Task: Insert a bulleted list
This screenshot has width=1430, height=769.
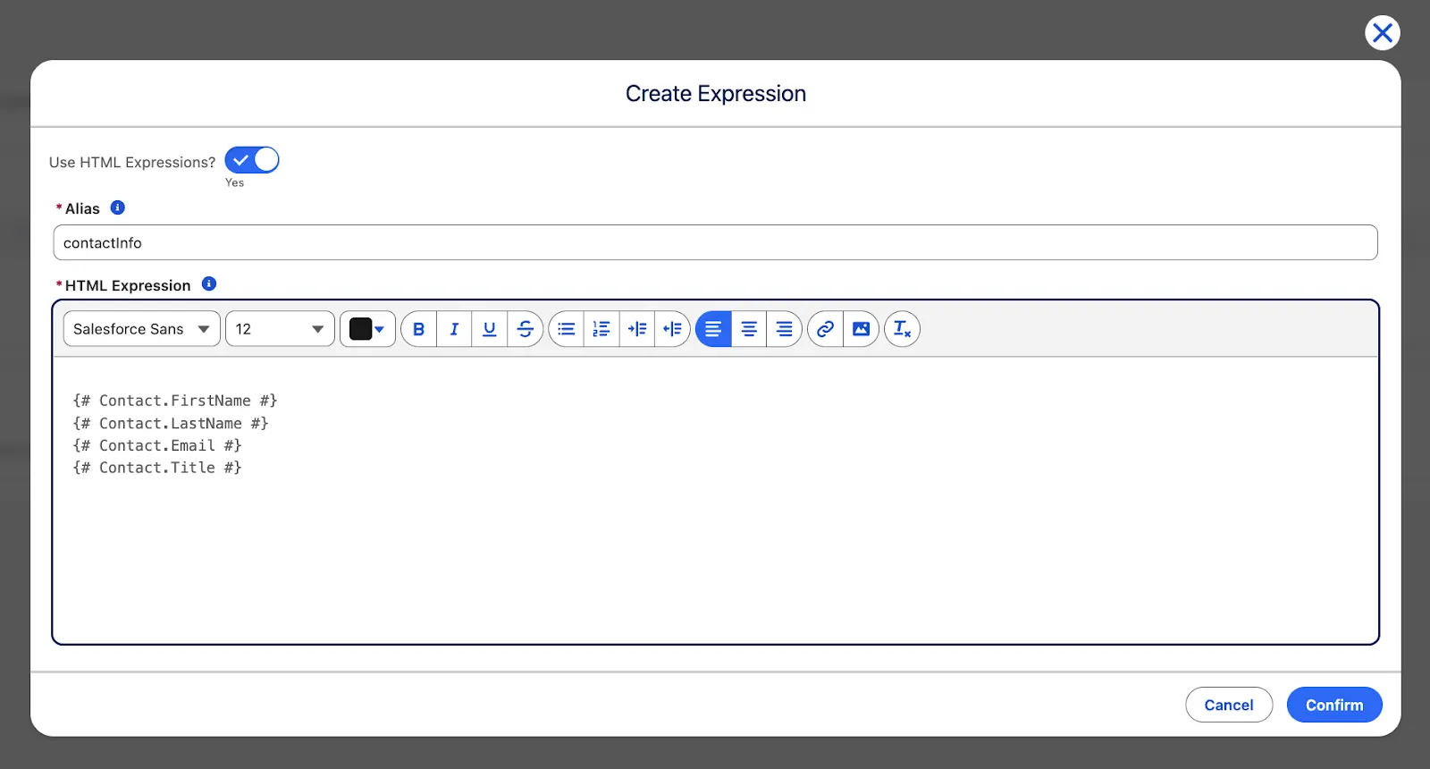Action: pyautogui.click(x=566, y=329)
